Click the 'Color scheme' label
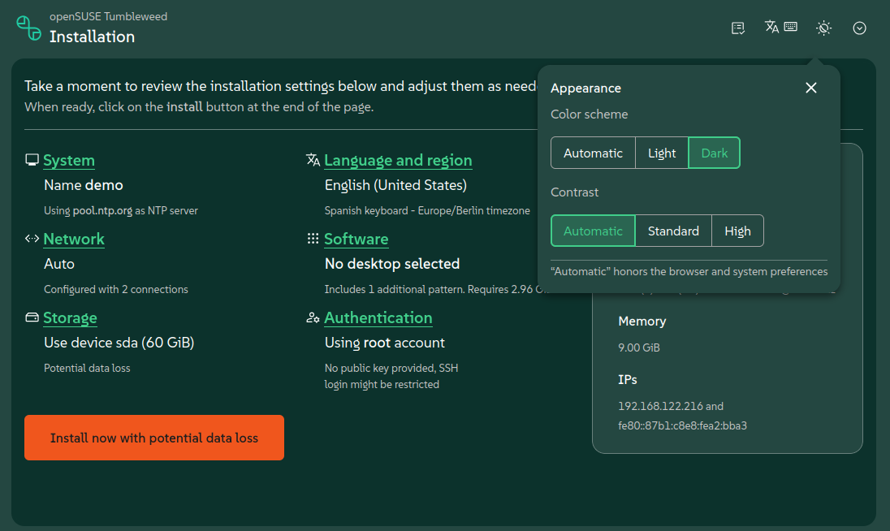Screen dimensions: 890x531 pyautogui.click(x=590, y=114)
